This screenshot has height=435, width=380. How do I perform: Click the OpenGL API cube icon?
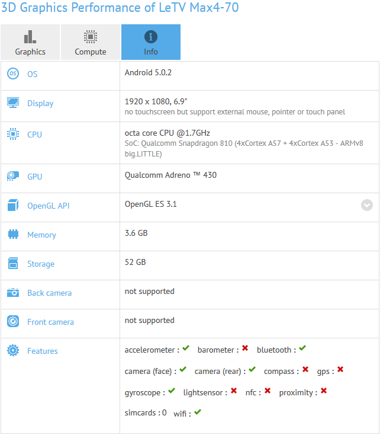coord(13,206)
